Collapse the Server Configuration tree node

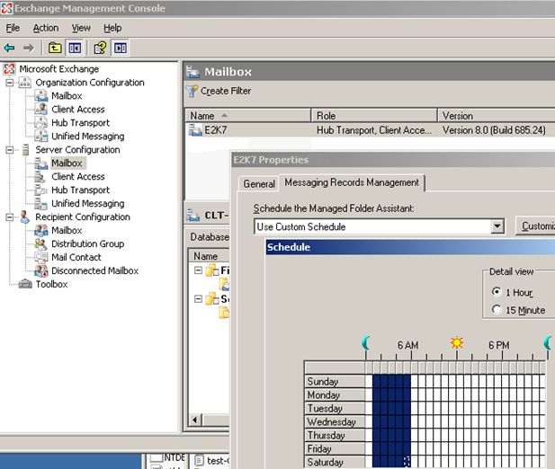[x=10, y=150]
